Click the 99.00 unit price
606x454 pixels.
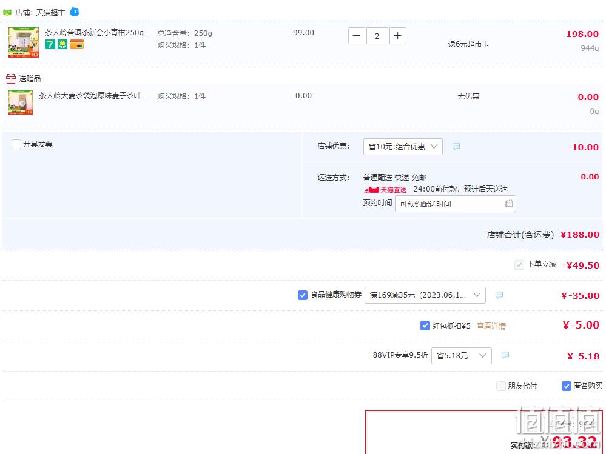[x=303, y=33]
